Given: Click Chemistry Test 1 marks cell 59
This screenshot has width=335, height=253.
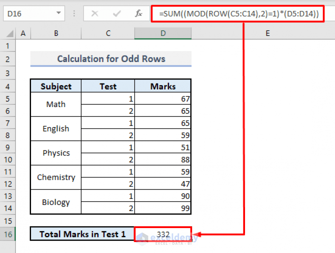Looking at the screenshot, I should tap(163, 172).
